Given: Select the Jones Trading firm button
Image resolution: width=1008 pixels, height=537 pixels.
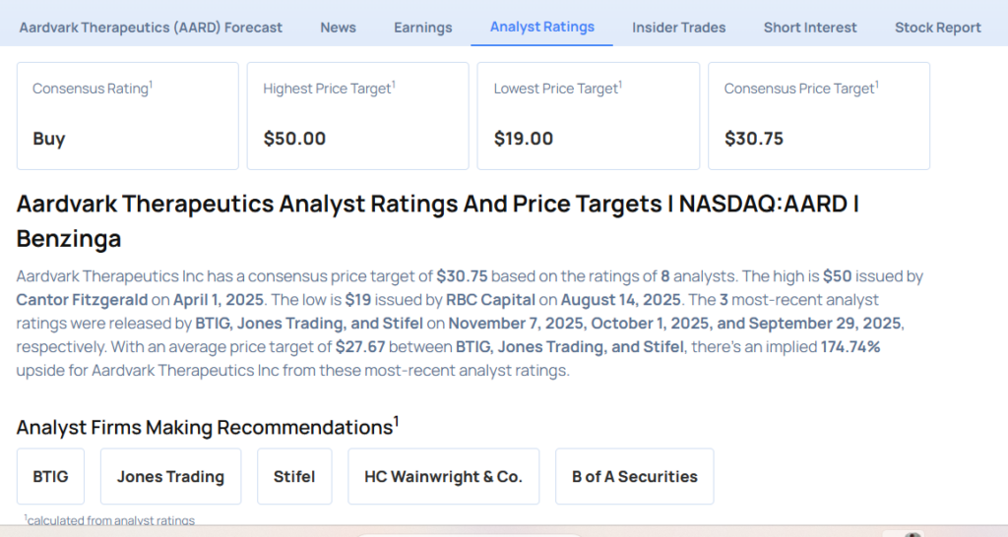Looking at the screenshot, I should 170,476.
